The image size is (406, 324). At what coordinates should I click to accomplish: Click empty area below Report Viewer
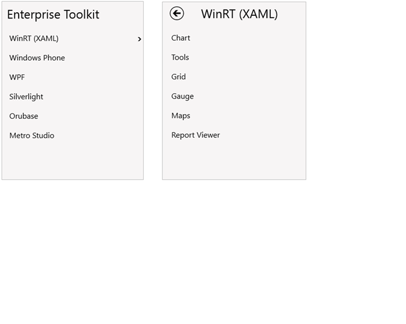click(x=234, y=159)
